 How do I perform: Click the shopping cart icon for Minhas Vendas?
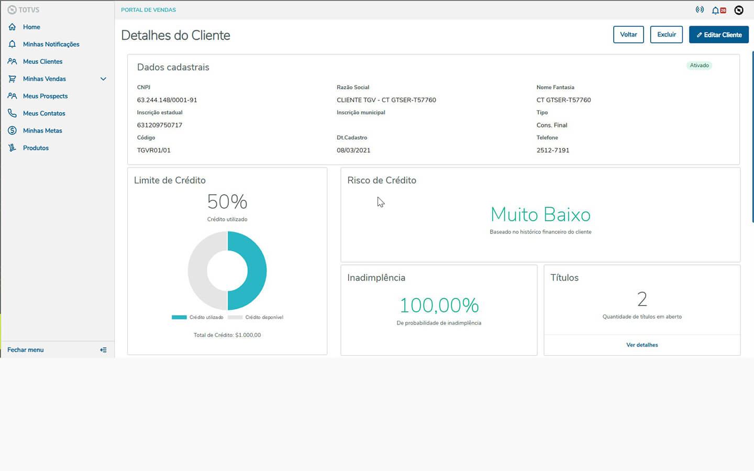coord(12,78)
